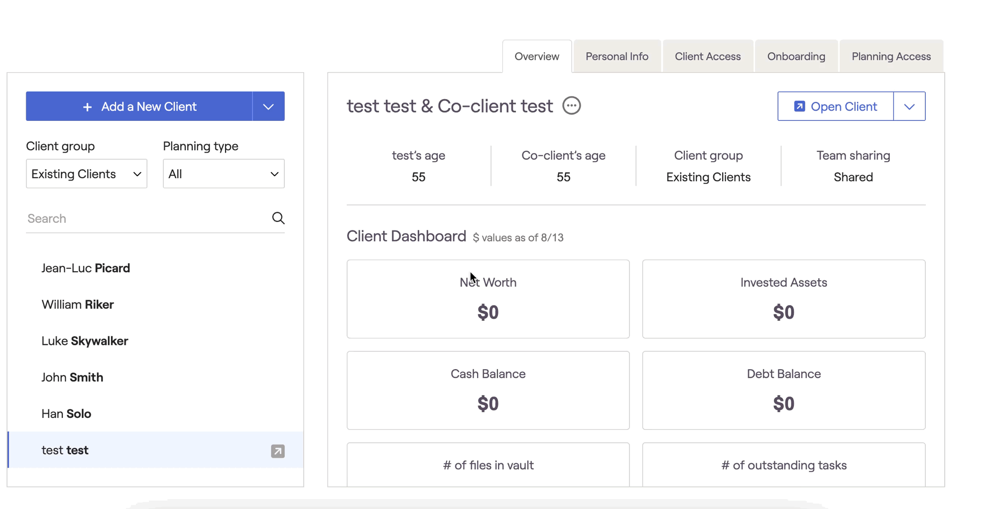This screenshot has width=996, height=509.
Task: Click the 'Existing Clients' value under Client group header
Action: point(708,177)
